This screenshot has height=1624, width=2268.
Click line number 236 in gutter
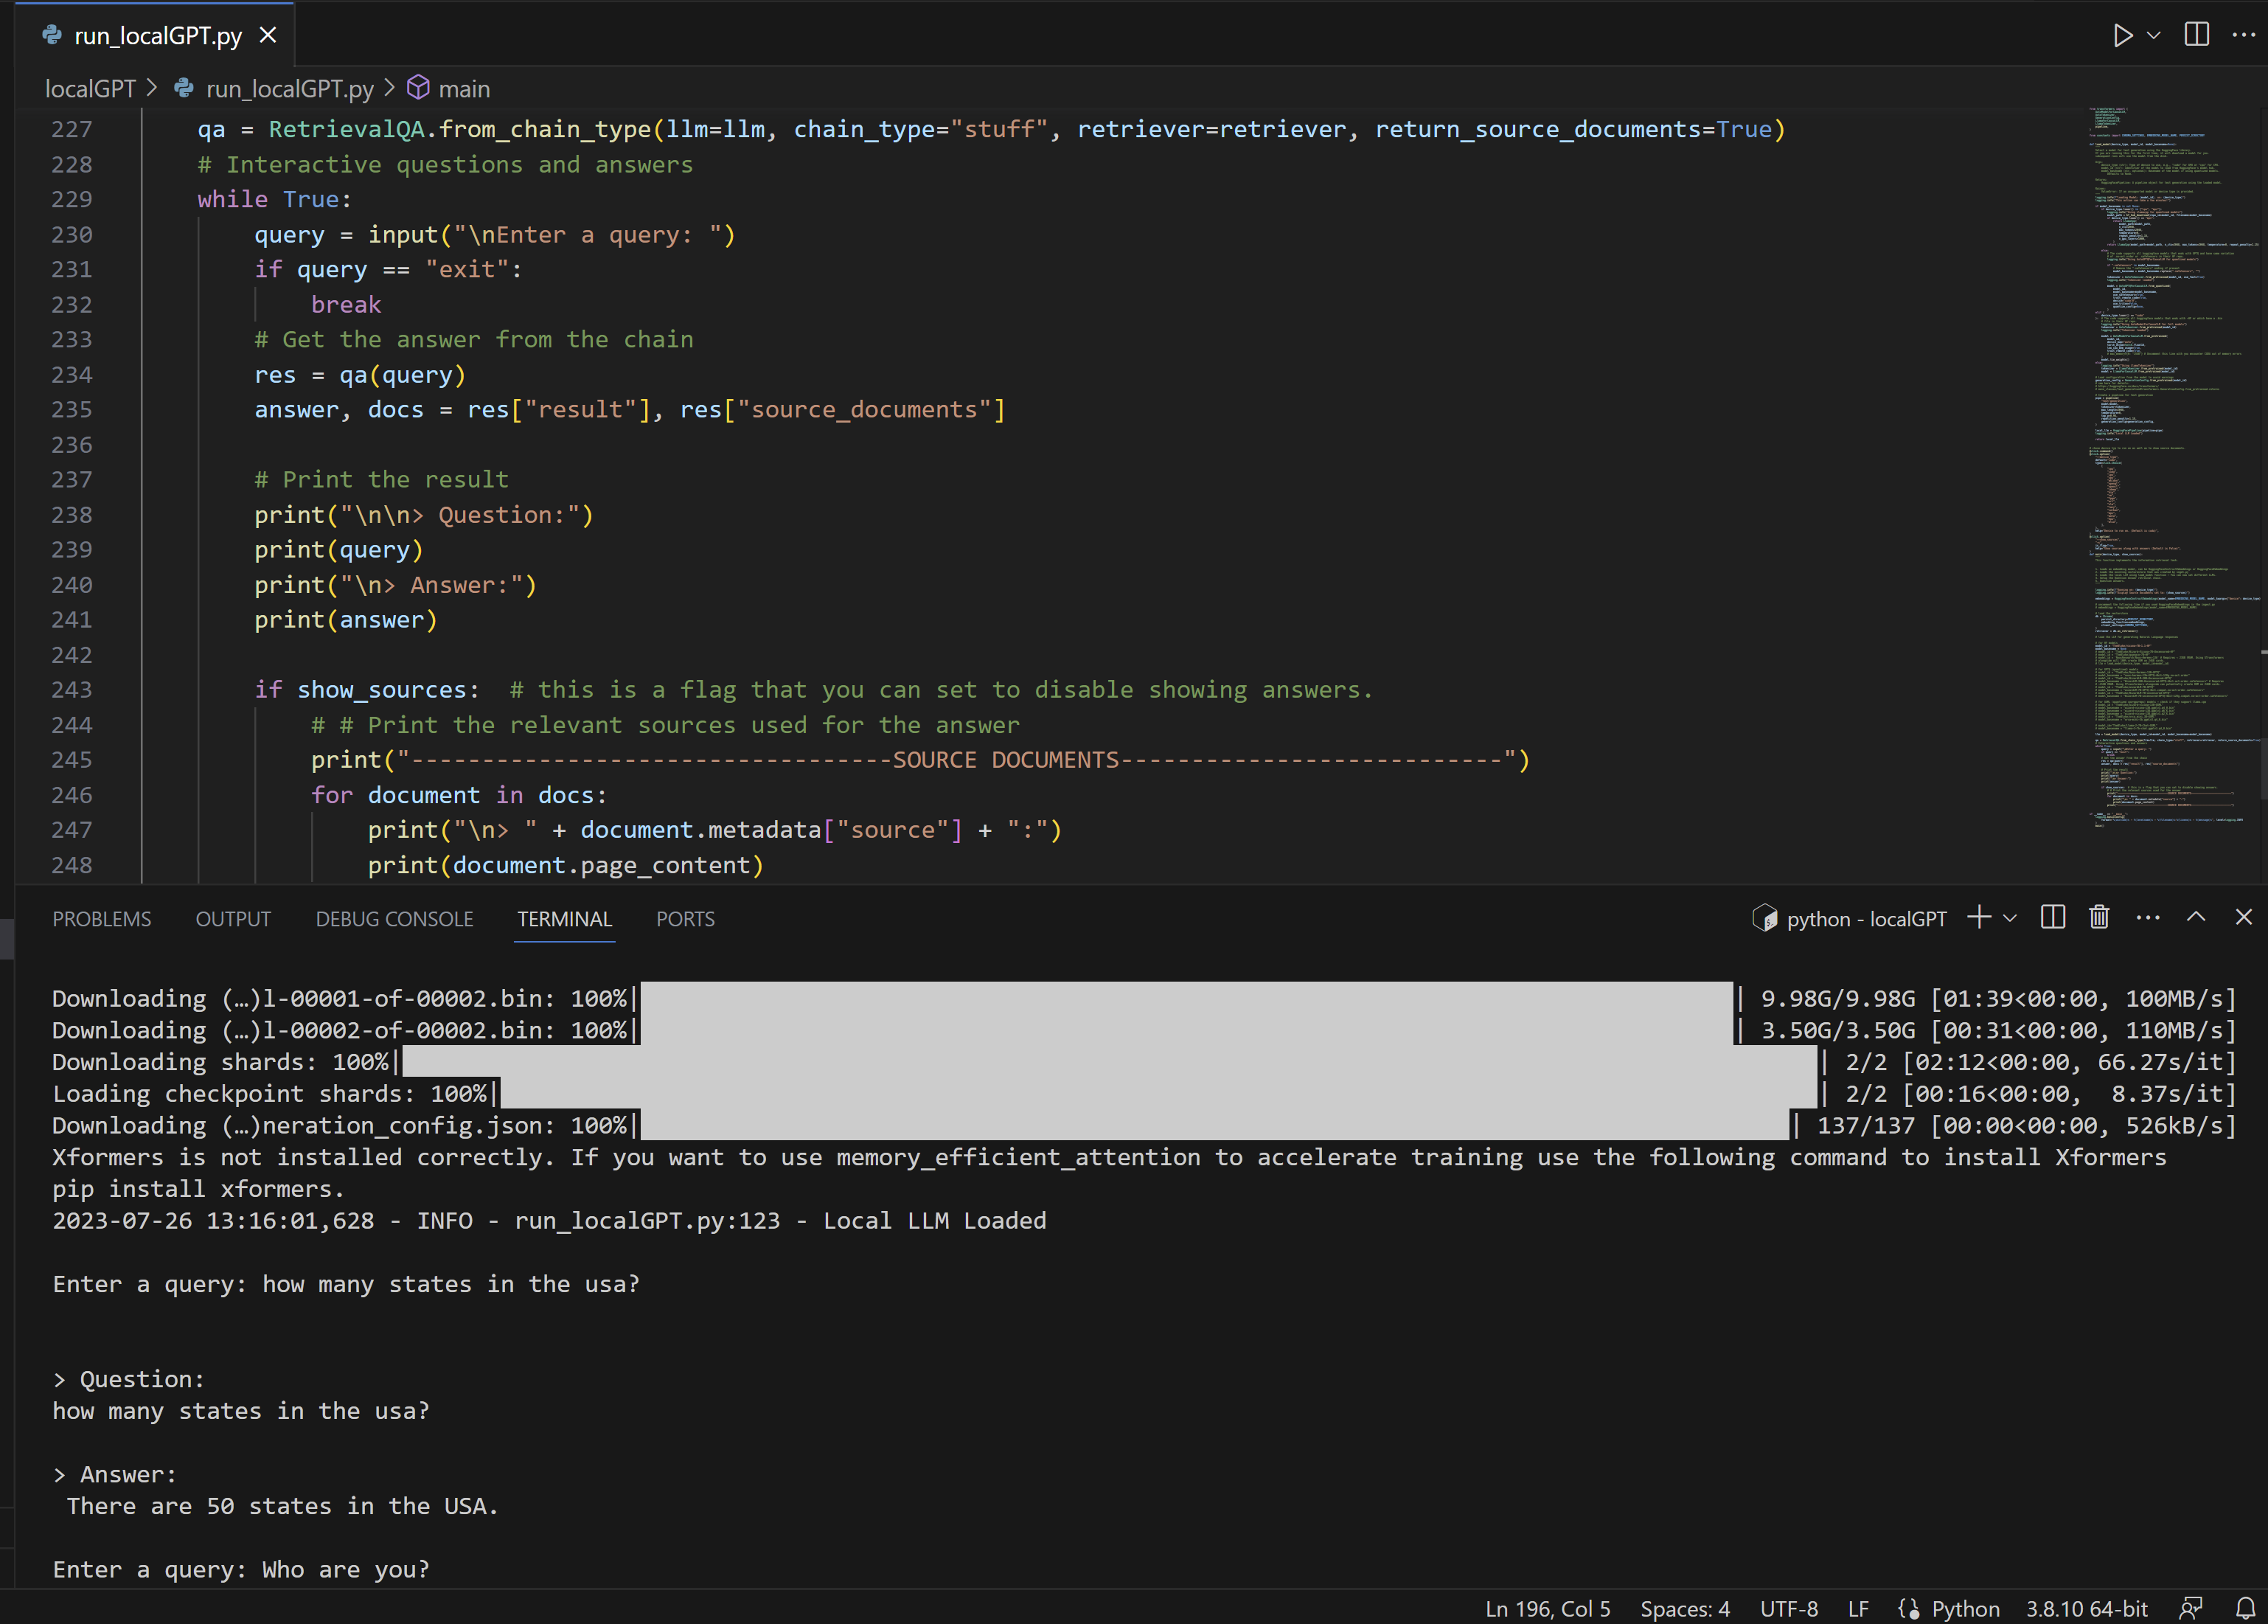[x=72, y=444]
